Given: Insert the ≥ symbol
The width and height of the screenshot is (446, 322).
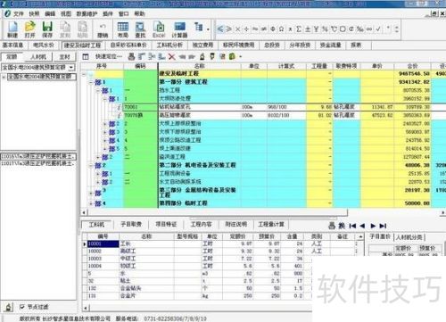Looking at the screenshot, I should [229, 29].
